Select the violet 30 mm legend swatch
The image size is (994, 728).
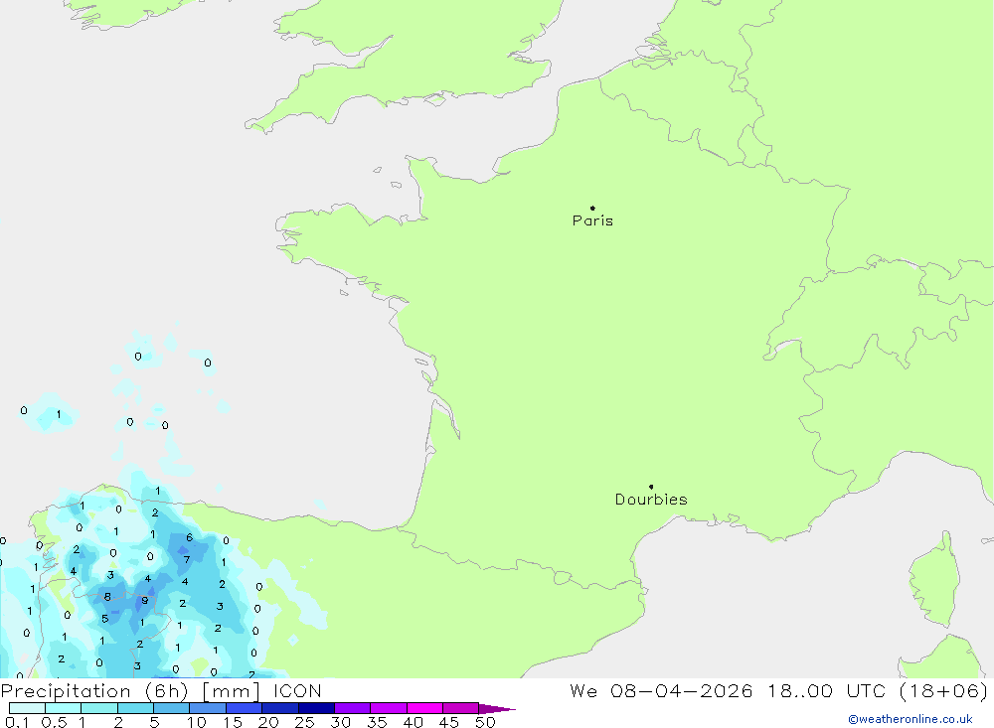pos(353,708)
